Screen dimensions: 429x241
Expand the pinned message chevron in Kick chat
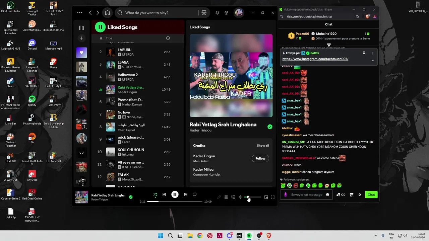[x=373, y=60]
